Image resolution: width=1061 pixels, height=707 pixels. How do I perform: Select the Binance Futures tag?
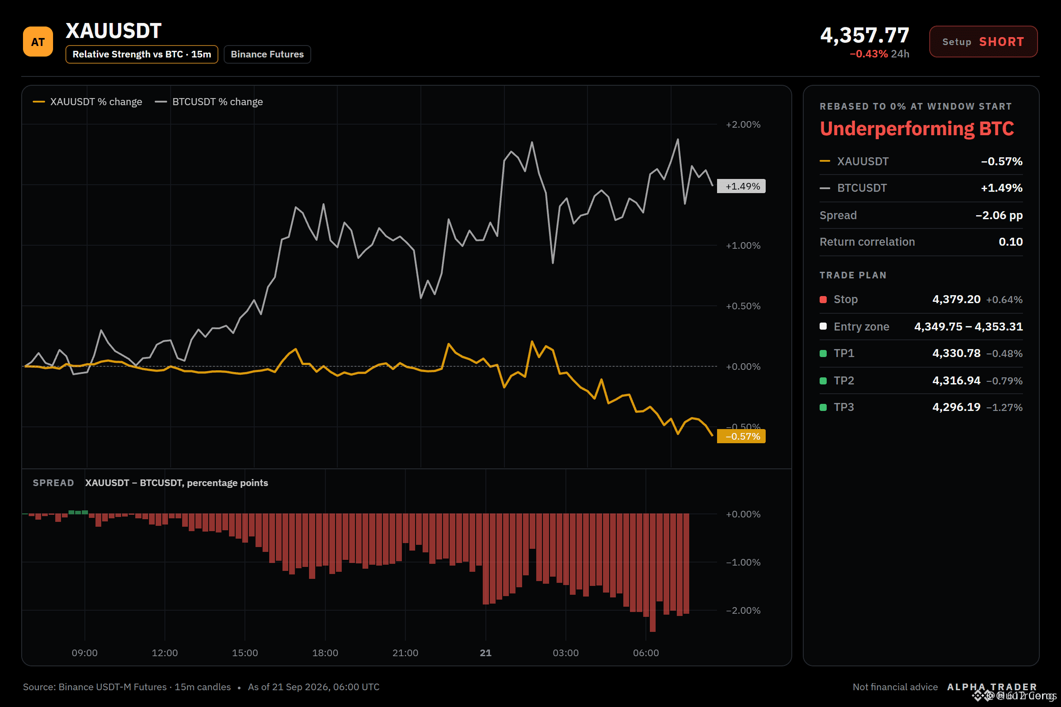(267, 54)
